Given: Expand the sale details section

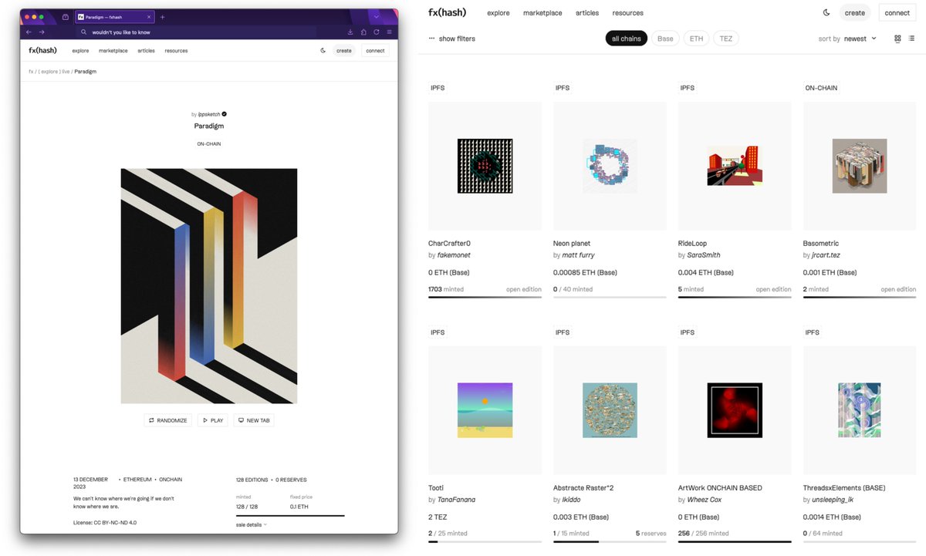Looking at the screenshot, I should pyautogui.click(x=252, y=524).
